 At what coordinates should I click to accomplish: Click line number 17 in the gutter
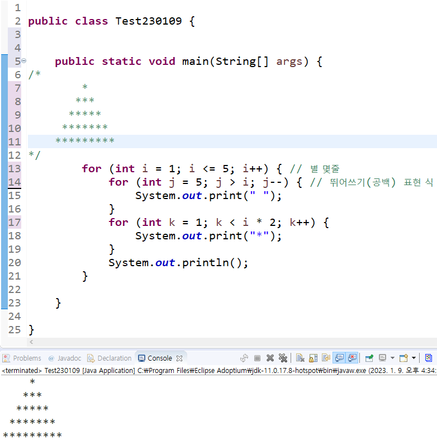(x=15, y=223)
